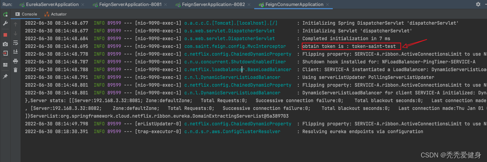
Task: Click the 'obtain token is' log line
Action: point(351,46)
